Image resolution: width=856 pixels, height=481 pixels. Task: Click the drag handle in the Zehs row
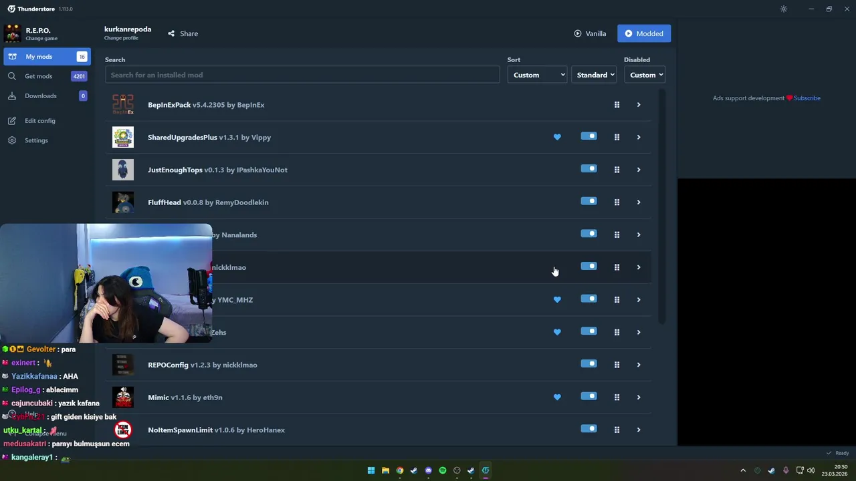point(617,332)
